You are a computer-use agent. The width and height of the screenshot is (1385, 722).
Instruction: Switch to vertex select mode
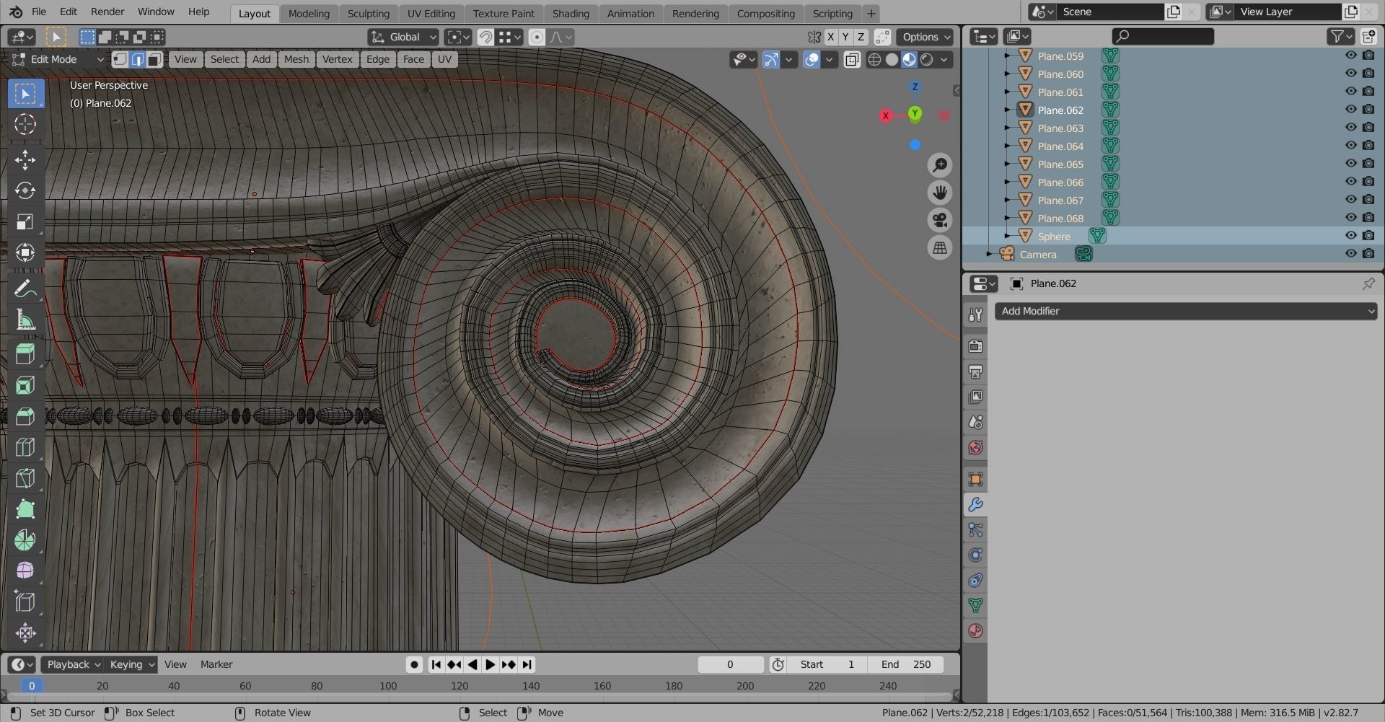[x=120, y=59]
